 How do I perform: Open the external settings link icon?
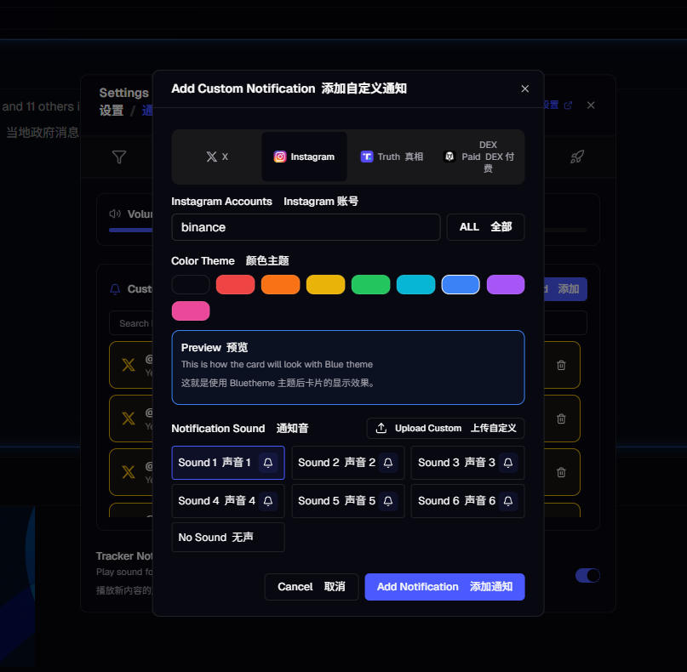click(x=569, y=105)
